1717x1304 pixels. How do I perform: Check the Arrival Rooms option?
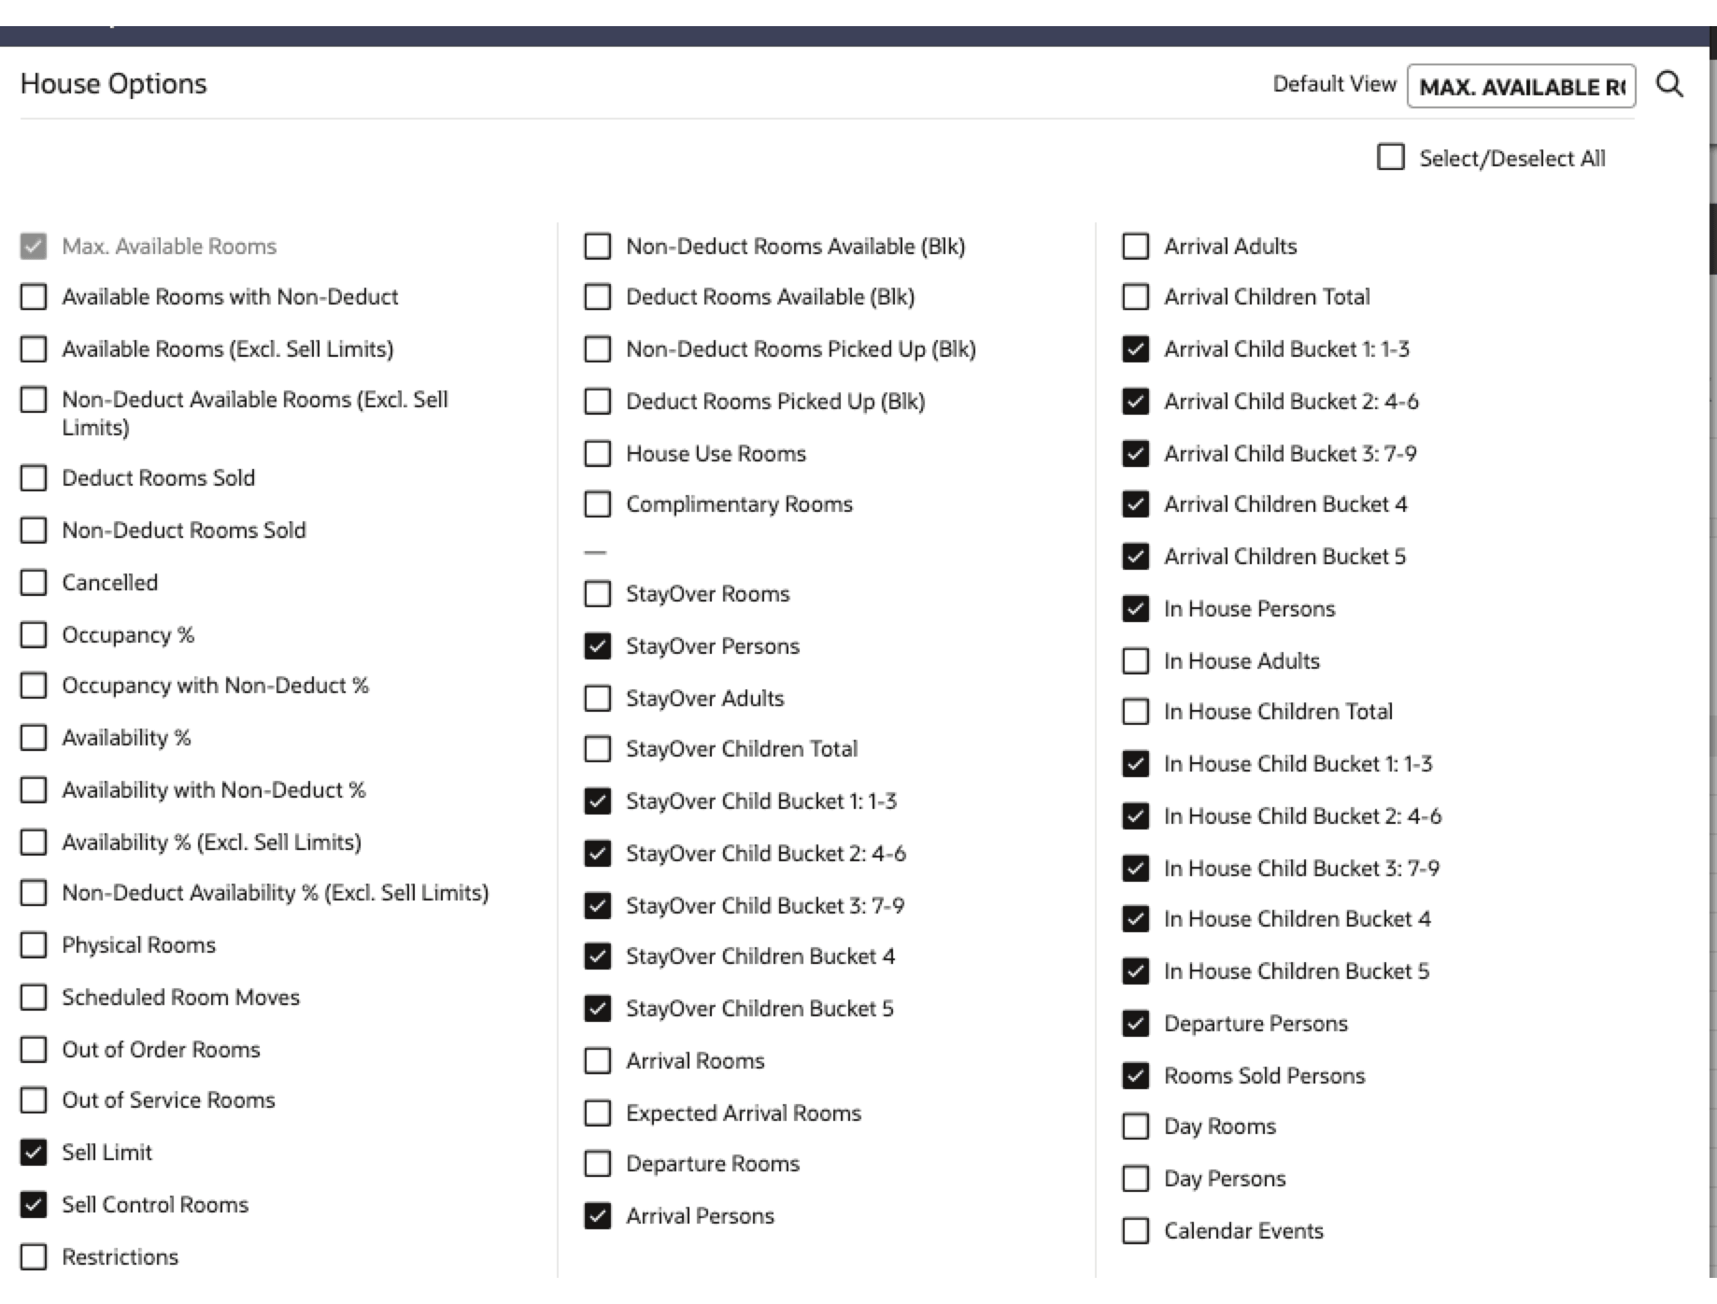point(598,1061)
